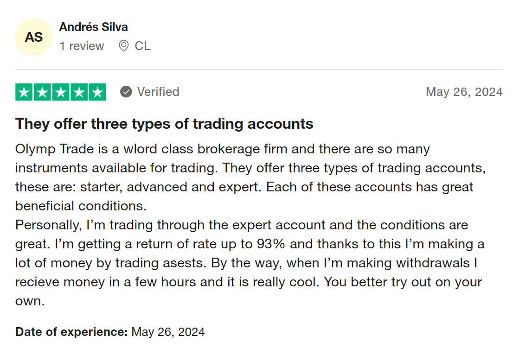Click the fourth green rating star
Viewport: 513px width, 348px height.
[79, 92]
